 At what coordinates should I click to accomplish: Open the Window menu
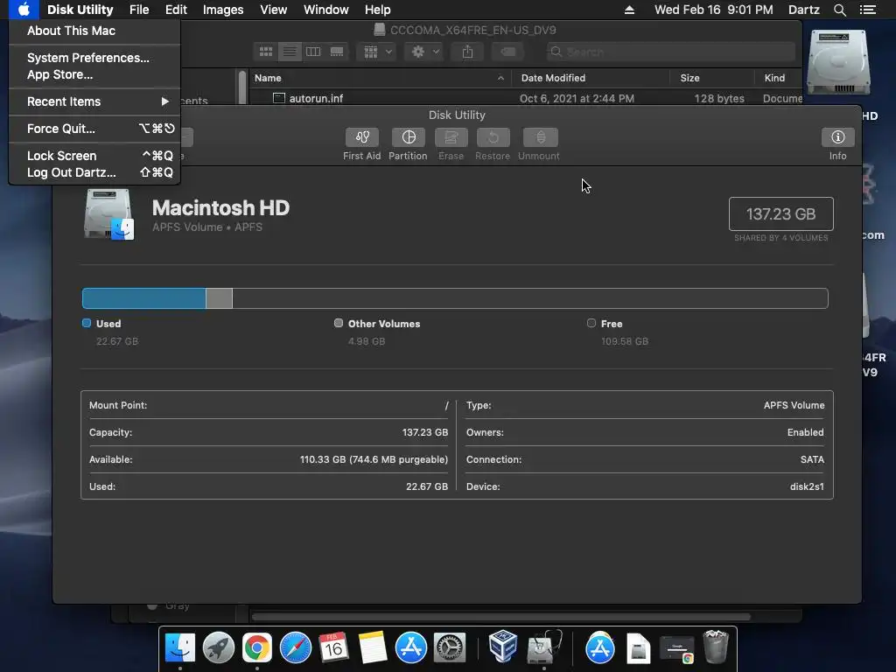click(x=325, y=10)
